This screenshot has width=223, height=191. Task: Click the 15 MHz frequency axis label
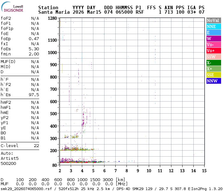click(x=204, y=171)
